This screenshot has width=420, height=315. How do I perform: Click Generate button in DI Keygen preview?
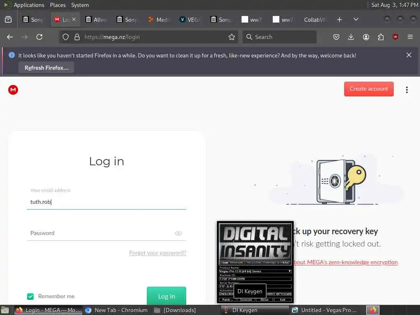click(246, 300)
